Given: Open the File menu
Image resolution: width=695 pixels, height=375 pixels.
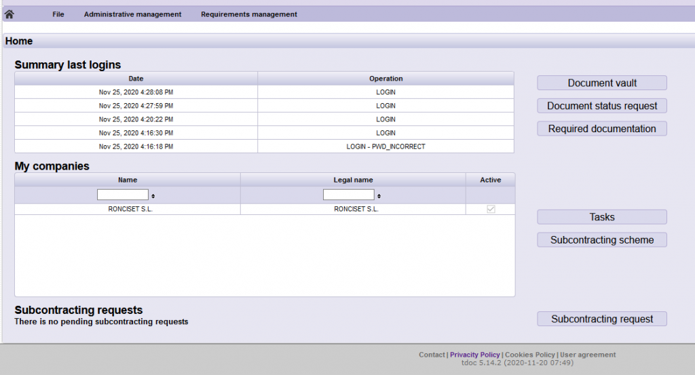Looking at the screenshot, I should 58,14.
